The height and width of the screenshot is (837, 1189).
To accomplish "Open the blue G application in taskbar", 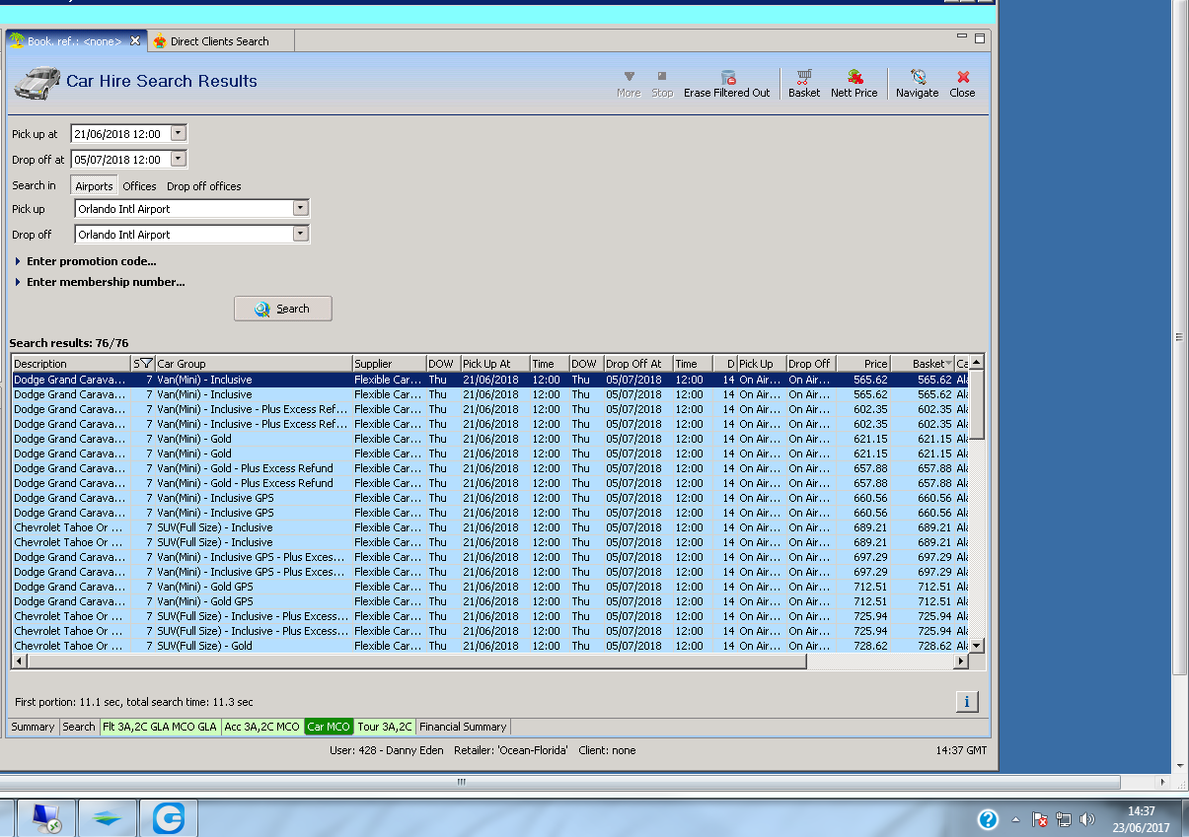I will (170, 818).
